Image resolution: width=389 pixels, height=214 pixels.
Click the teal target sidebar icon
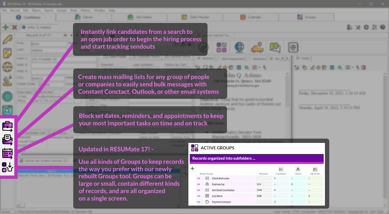point(7,97)
